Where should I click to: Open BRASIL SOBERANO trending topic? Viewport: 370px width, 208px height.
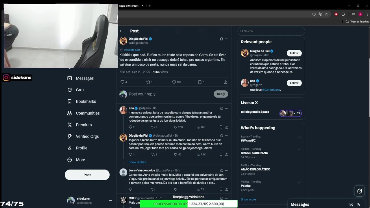254,153
